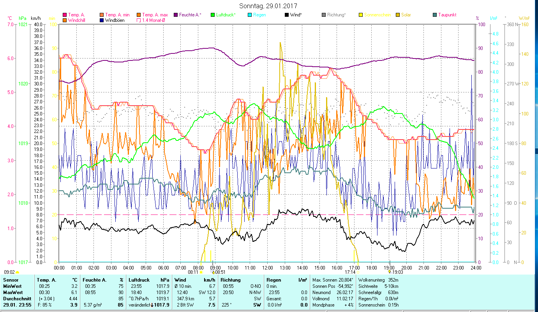Click the Sichtweite 5-10km entry
This screenshot has height=312, width=538.
378,286
